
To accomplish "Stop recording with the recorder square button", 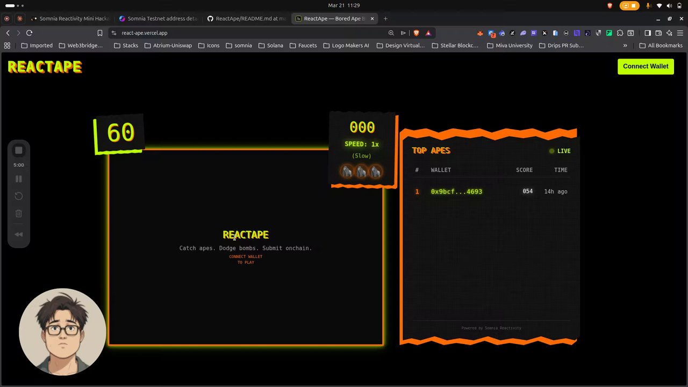I will [x=18, y=150].
